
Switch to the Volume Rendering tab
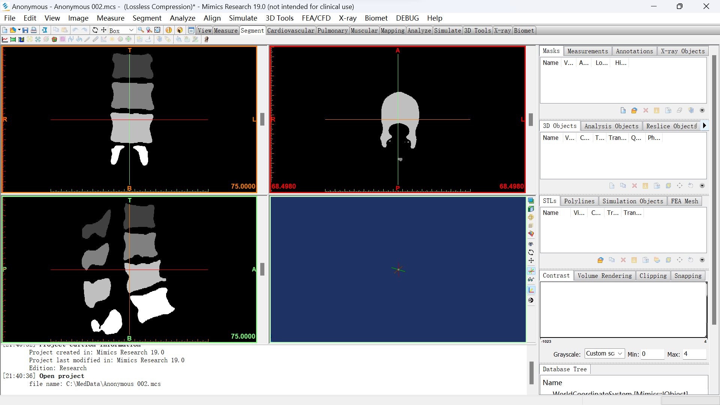(x=604, y=276)
